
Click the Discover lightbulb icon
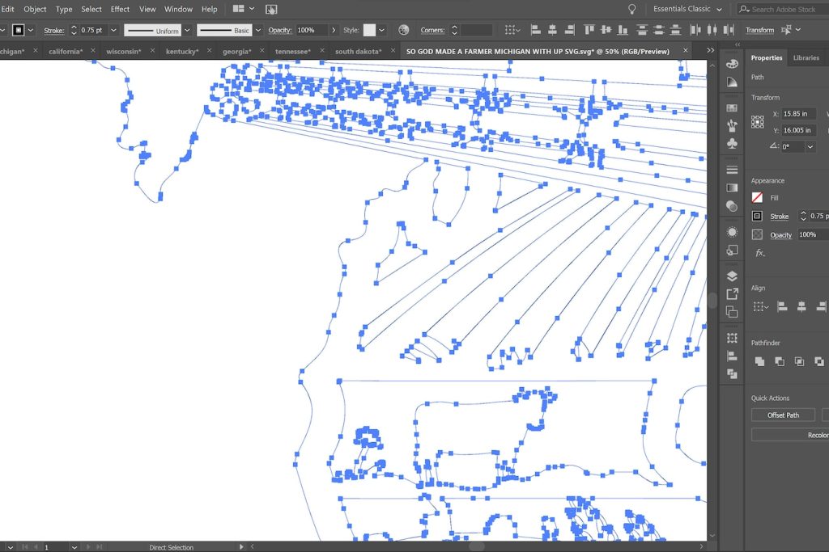coord(632,9)
